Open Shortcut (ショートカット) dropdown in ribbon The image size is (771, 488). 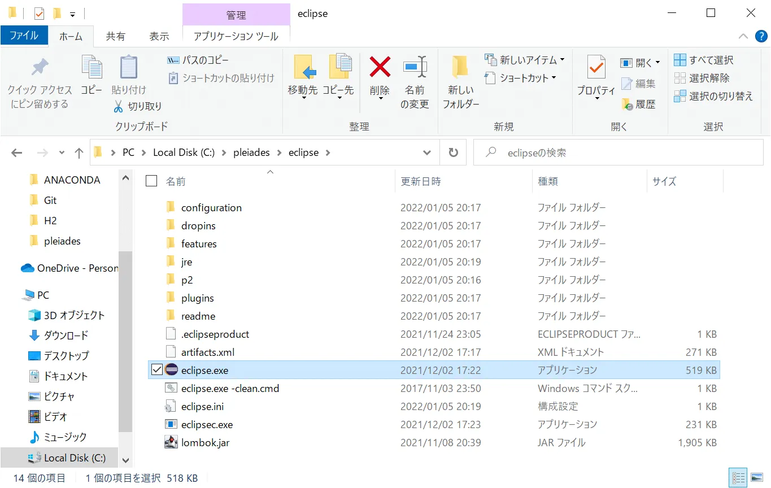click(521, 78)
